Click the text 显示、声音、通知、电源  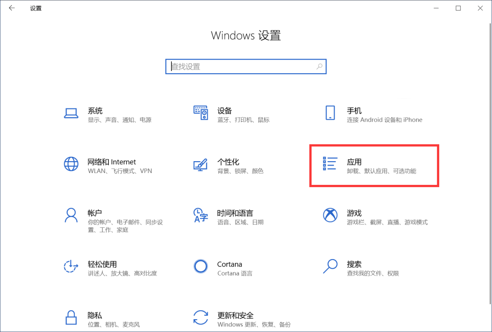[119, 120]
